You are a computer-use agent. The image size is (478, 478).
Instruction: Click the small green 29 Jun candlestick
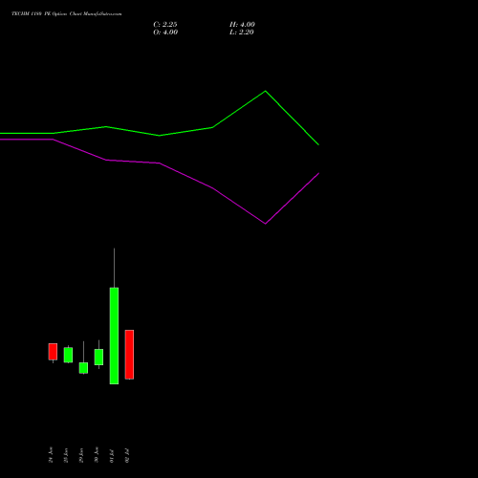[83, 368]
